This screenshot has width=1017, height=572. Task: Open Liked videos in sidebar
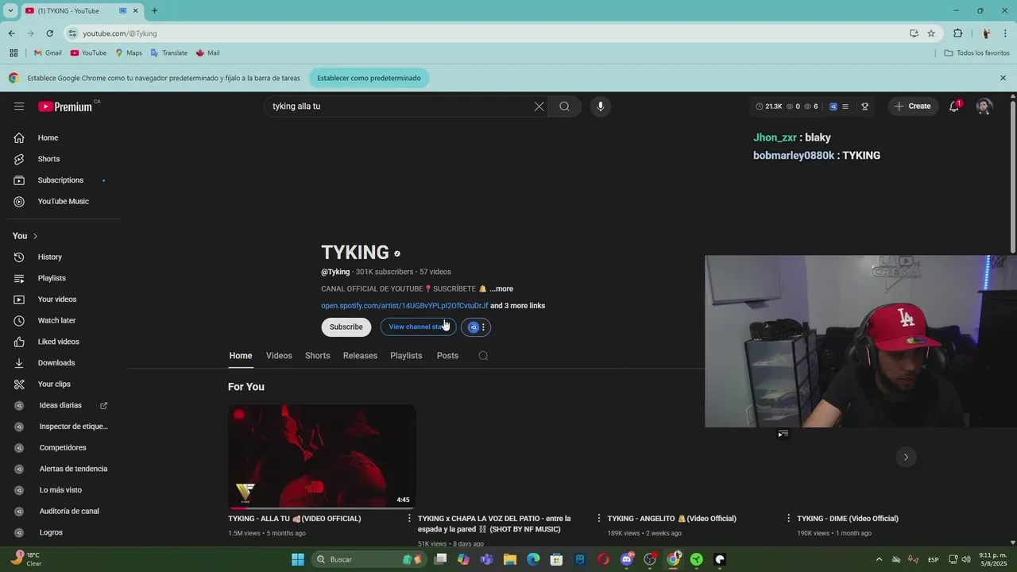60,342
